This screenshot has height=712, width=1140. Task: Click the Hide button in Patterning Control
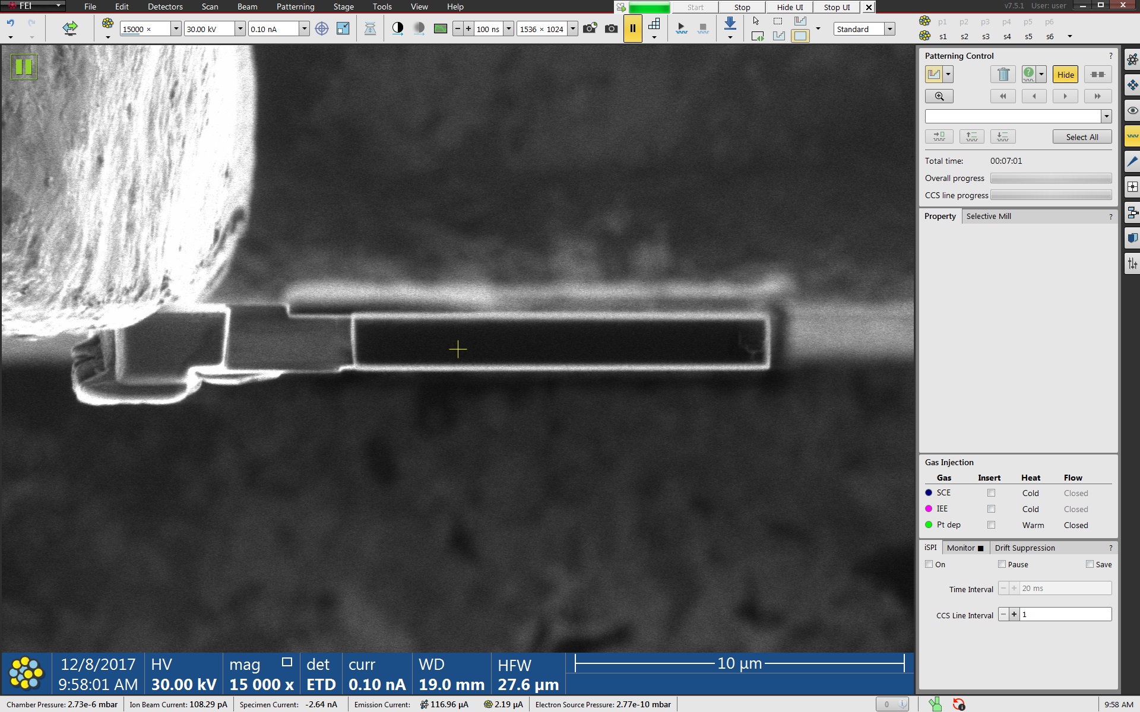pos(1065,74)
